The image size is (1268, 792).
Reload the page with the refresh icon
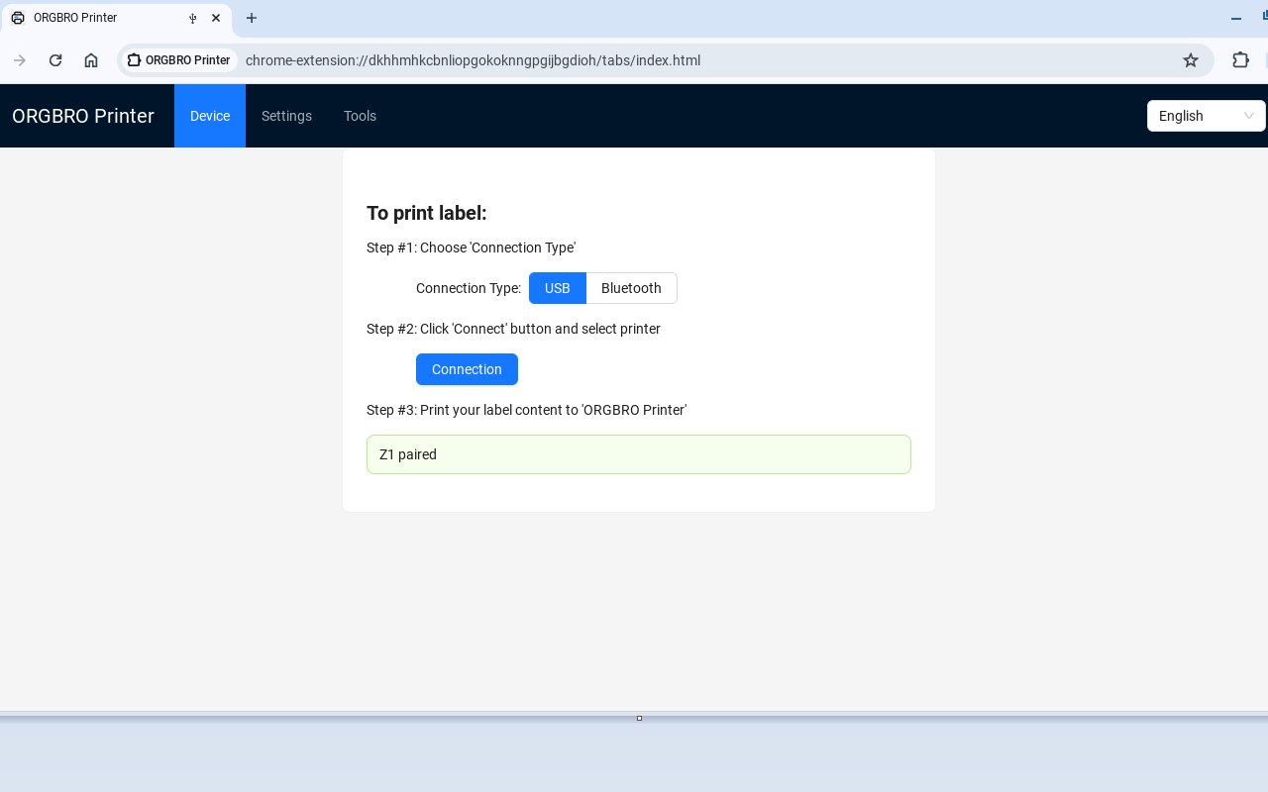pyautogui.click(x=55, y=60)
